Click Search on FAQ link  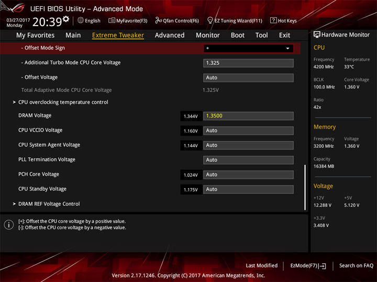click(356, 266)
